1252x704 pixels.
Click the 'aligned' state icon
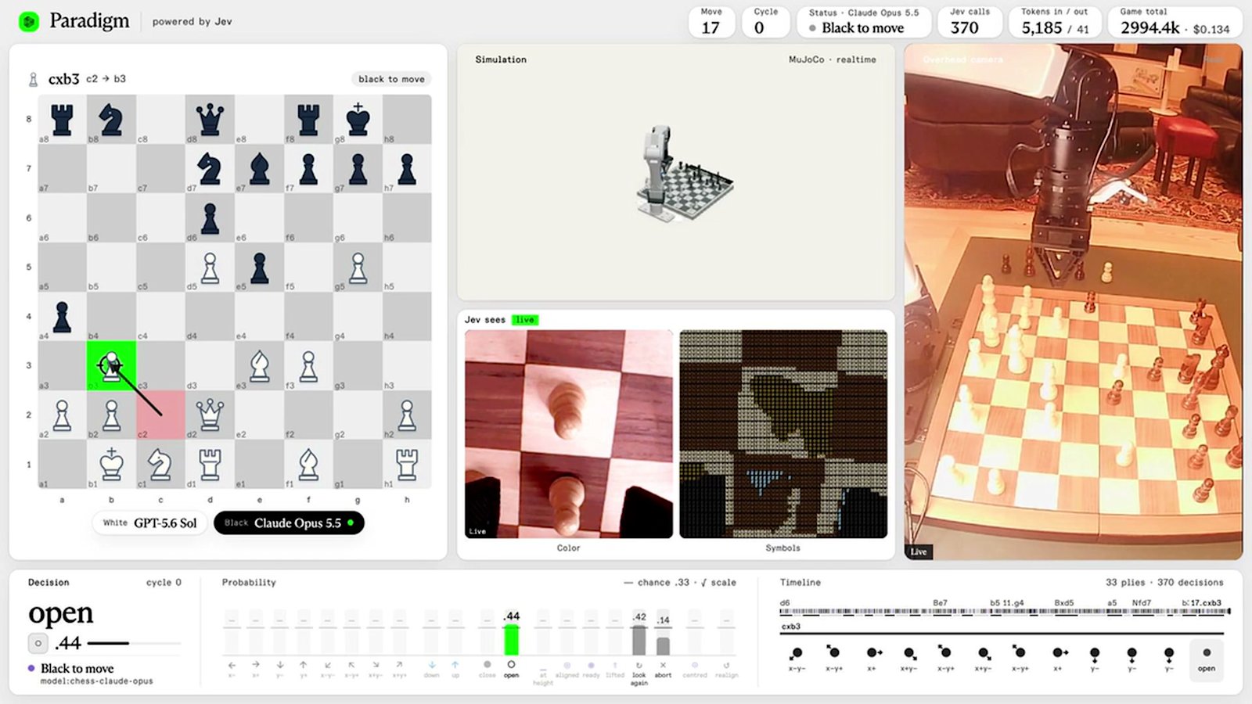[x=567, y=666]
